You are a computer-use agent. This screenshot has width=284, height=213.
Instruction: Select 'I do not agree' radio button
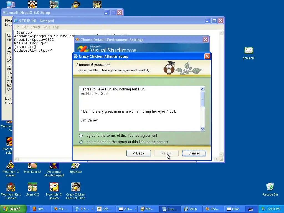(x=81, y=142)
